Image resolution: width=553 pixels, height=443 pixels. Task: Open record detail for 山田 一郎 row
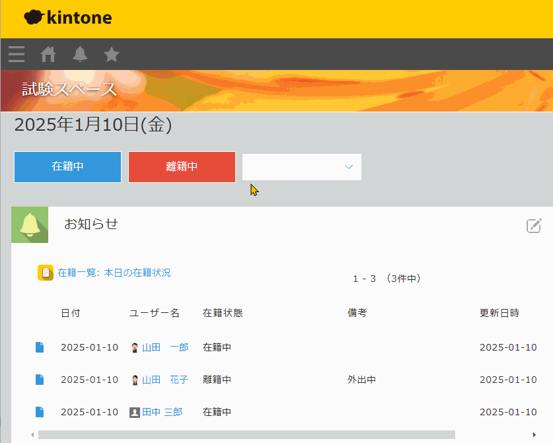[x=40, y=347]
